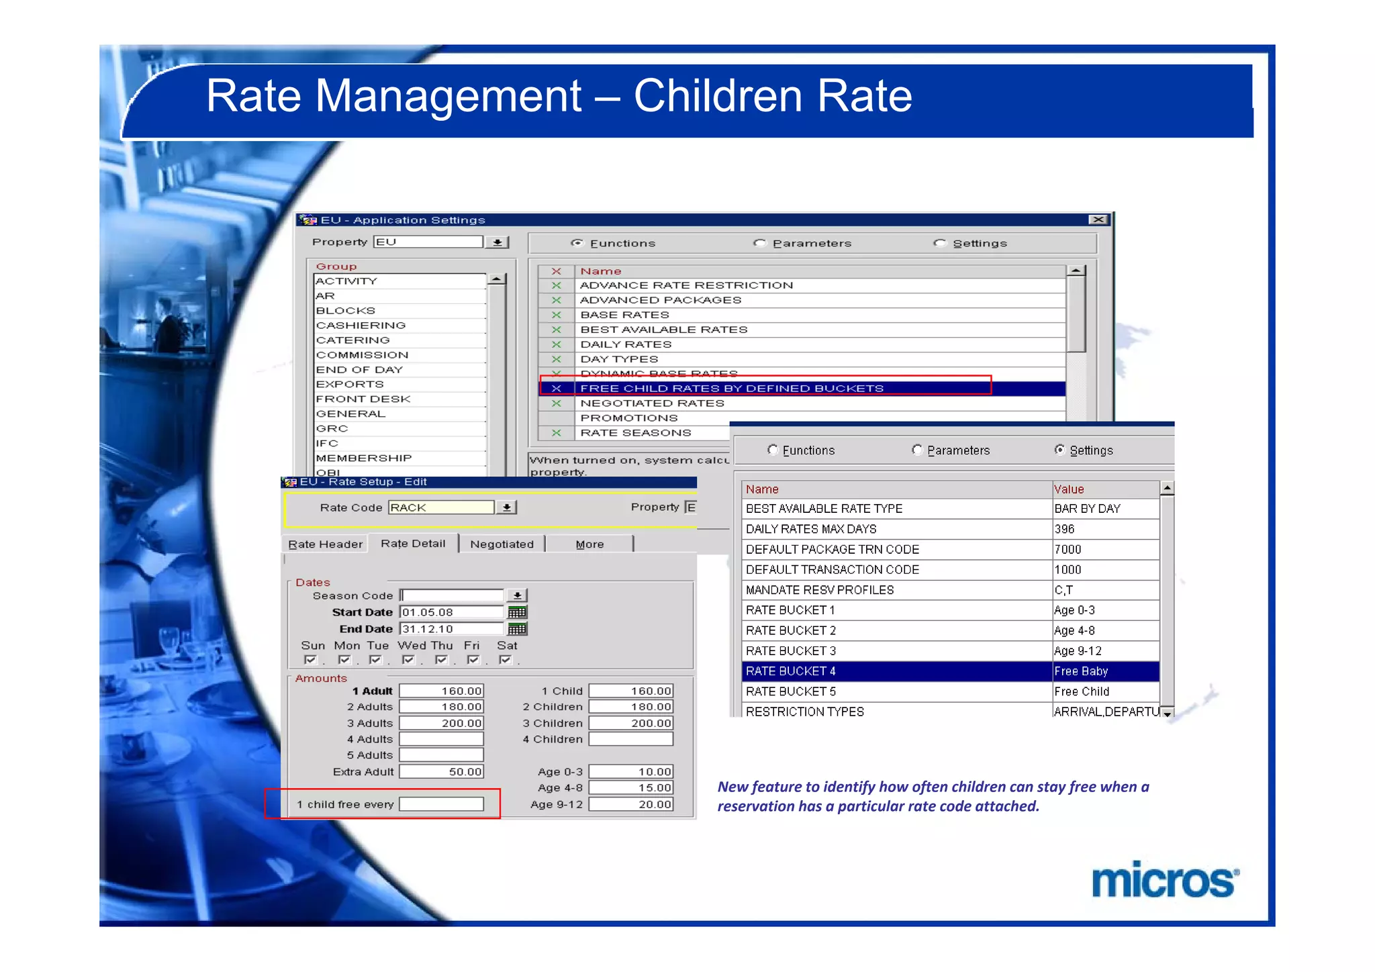Open the Start Date calendar picker
This screenshot has height=972, width=1375.
coord(517,612)
